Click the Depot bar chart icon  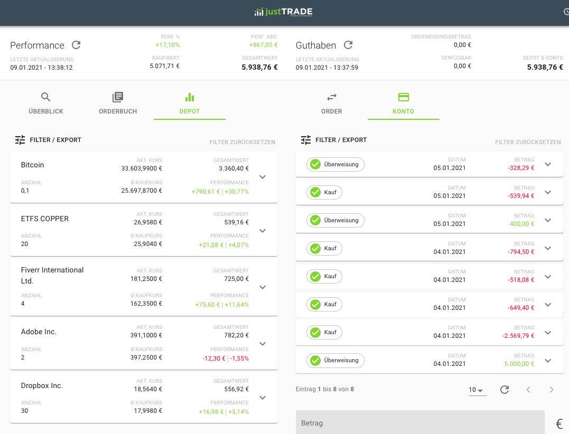click(x=190, y=97)
